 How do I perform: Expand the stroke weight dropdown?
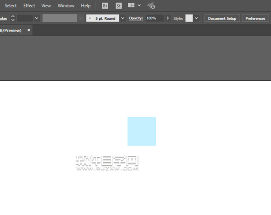pos(36,18)
